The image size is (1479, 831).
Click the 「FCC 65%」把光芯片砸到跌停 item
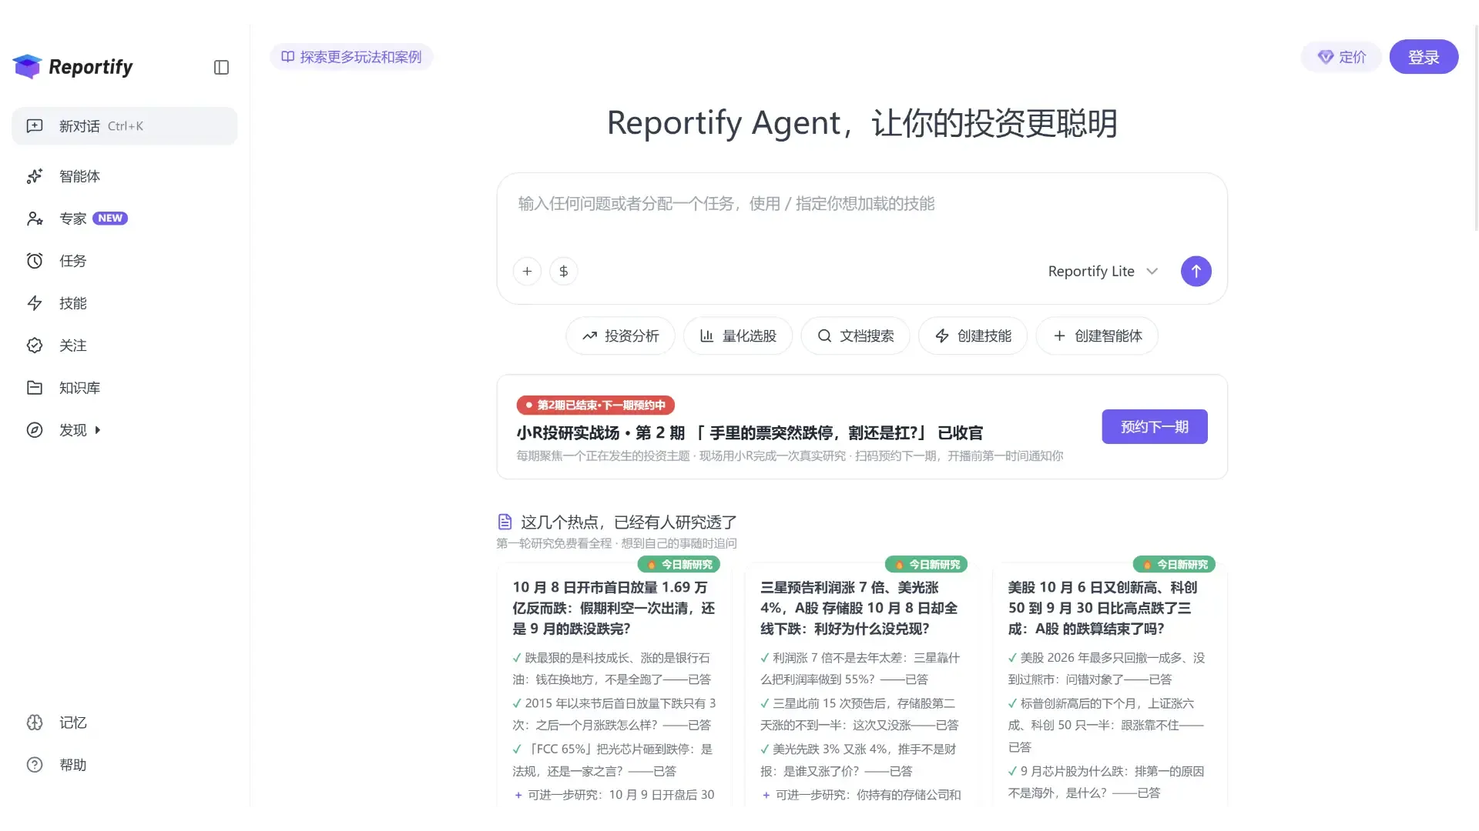tap(613, 760)
